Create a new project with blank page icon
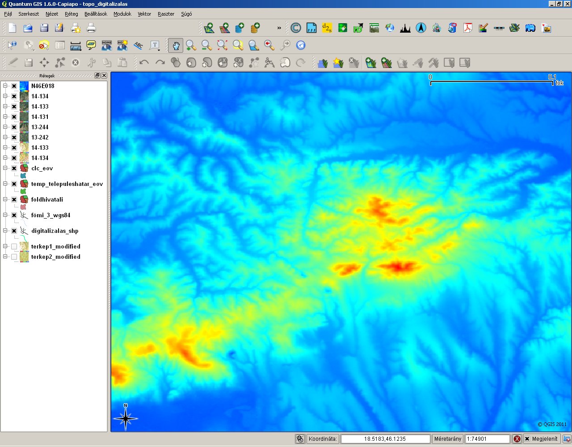Image resolution: width=572 pixels, height=447 pixels. click(12, 28)
